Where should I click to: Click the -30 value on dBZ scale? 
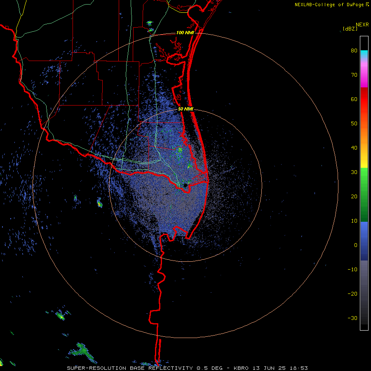pos(352,318)
